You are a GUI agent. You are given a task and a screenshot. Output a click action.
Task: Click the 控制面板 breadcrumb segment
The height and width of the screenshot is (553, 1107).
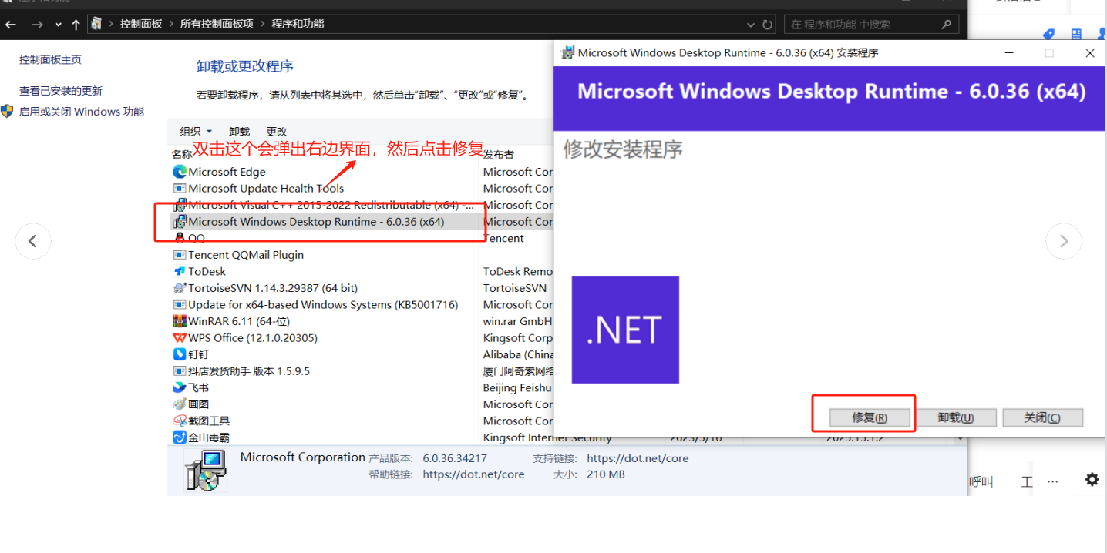click(x=141, y=24)
